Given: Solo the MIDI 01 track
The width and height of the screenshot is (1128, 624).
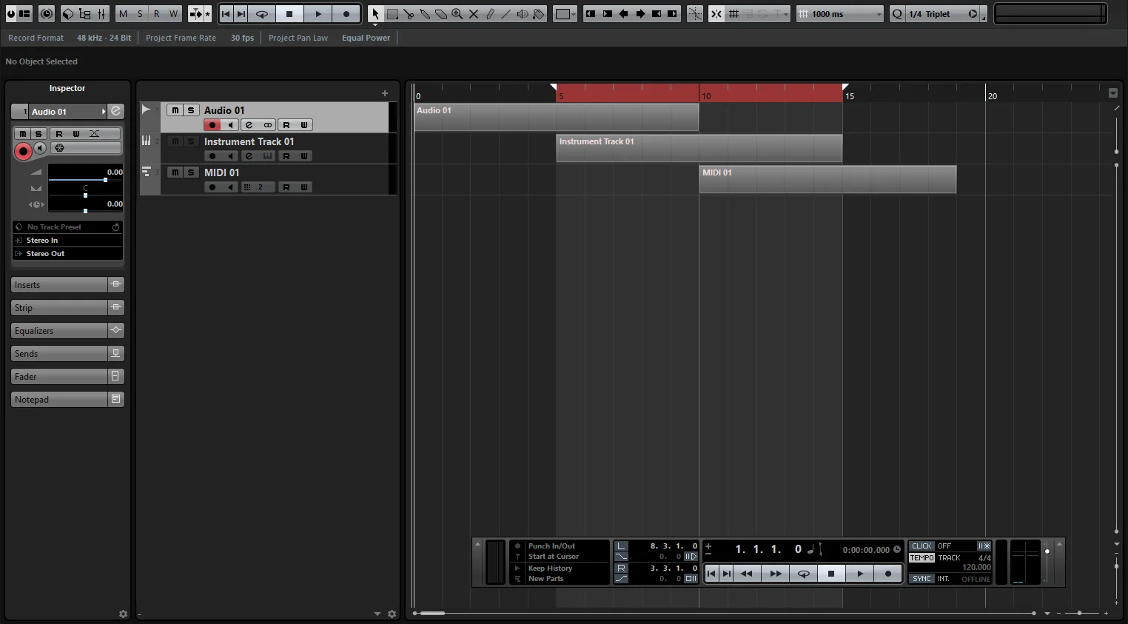Looking at the screenshot, I should tap(191, 172).
